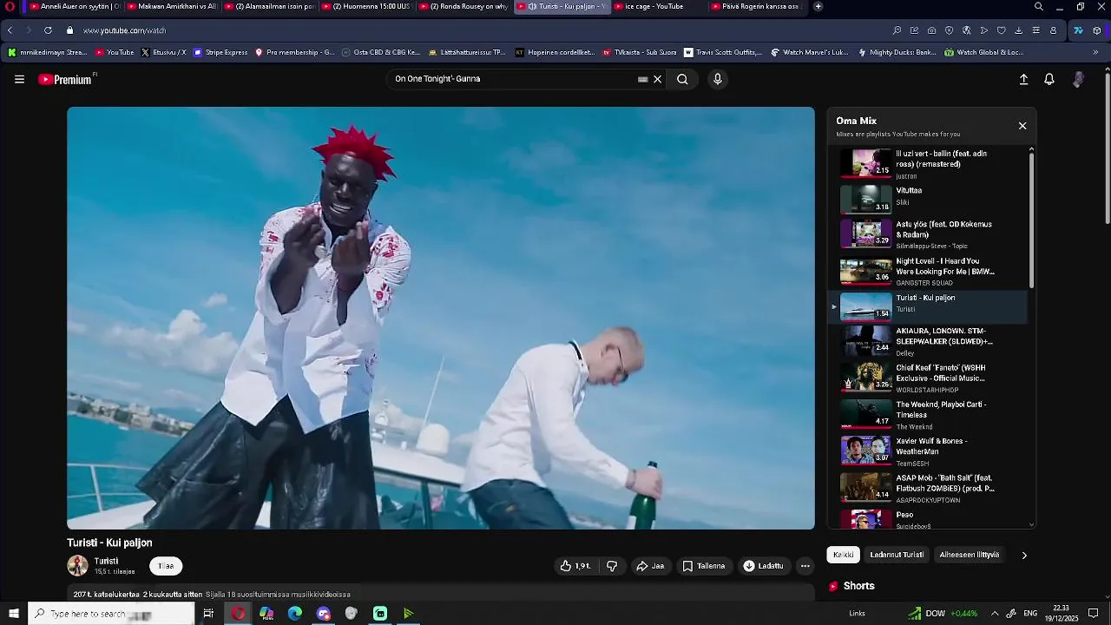The width and height of the screenshot is (1111, 625).
Task: Play 'The Weeknd, Playboi Carti - Timeless'
Action: coord(929,414)
